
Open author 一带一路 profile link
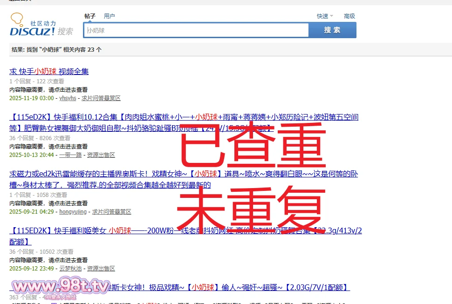click(x=70, y=155)
